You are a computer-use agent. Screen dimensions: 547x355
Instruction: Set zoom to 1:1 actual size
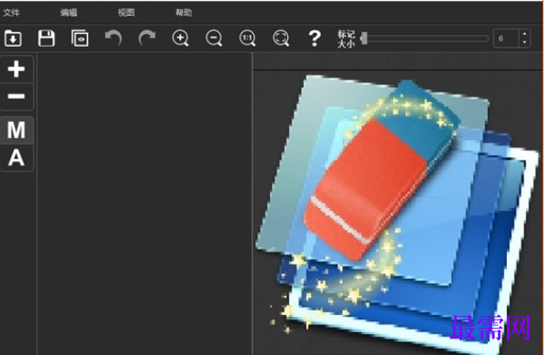tap(247, 38)
